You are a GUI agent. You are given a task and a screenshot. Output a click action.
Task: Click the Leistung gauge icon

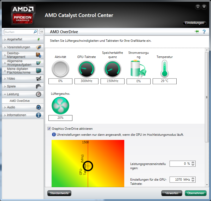pyautogui.click(x=39, y=94)
